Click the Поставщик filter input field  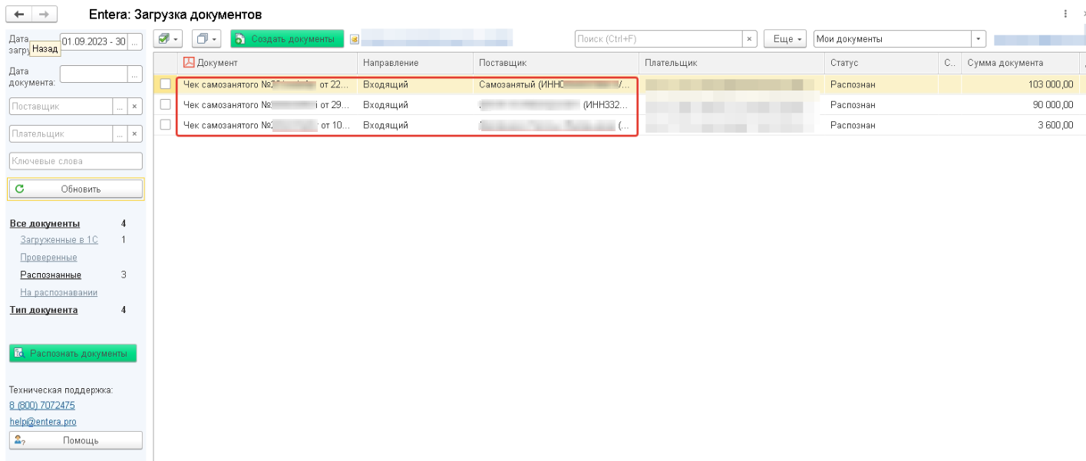pyautogui.click(x=61, y=107)
